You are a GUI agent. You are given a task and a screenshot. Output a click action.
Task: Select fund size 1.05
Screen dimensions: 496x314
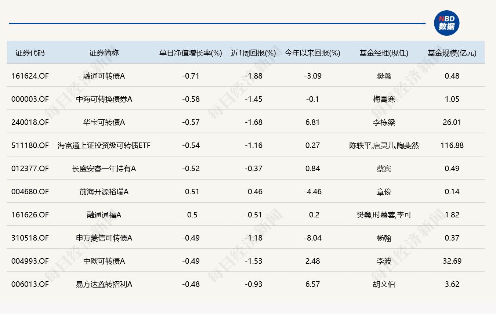[x=452, y=99]
